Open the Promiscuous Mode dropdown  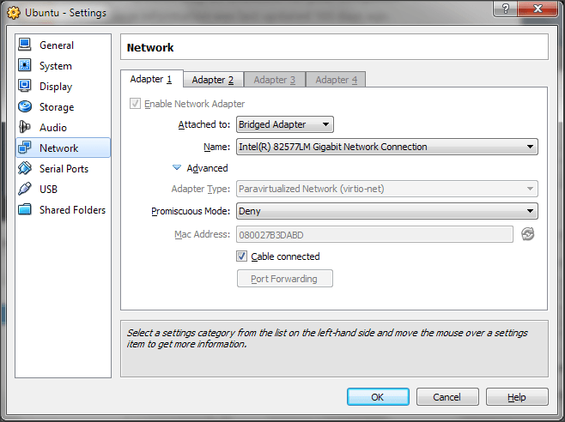click(386, 211)
